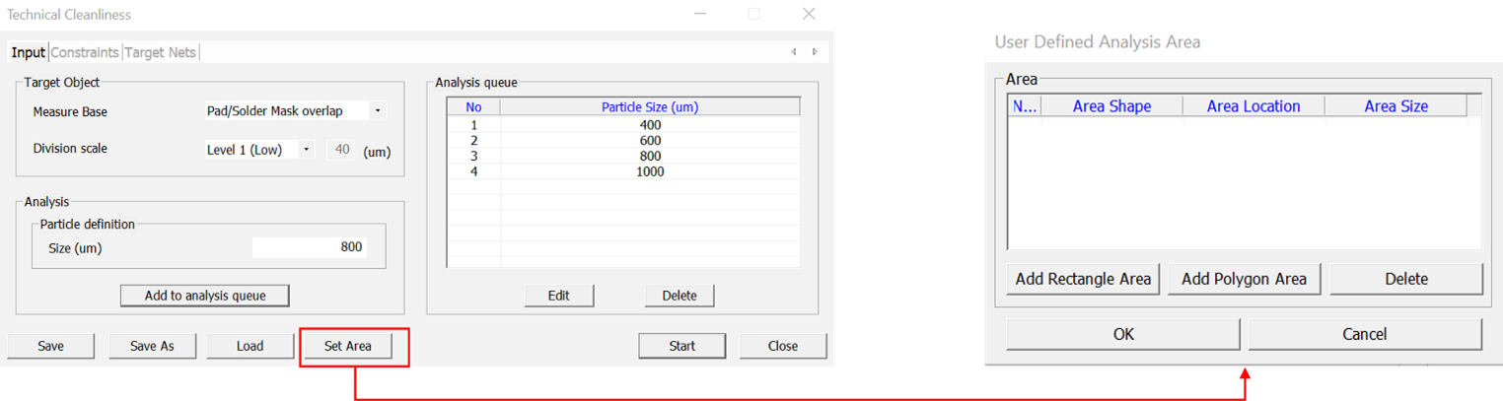This screenshot has height=401, width=1503.
Task: Open the Target Nets tab
Action: coord(160,52)
